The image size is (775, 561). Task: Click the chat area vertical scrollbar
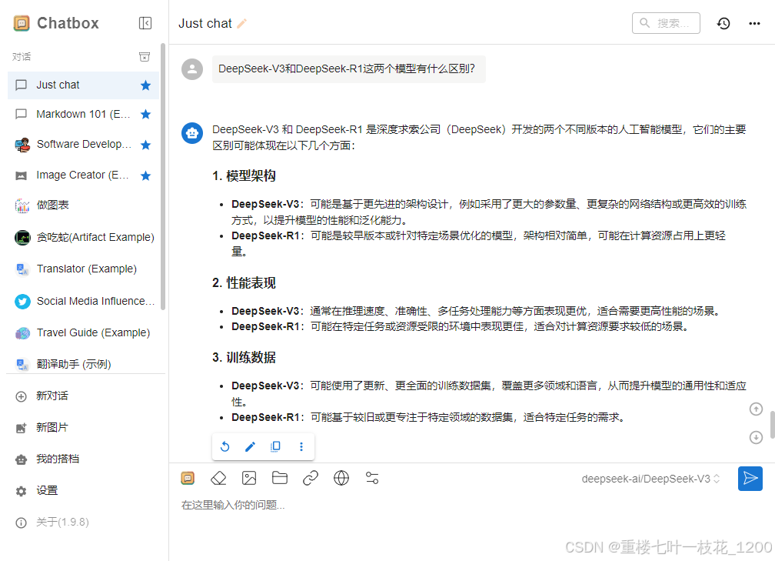point(772,425)
